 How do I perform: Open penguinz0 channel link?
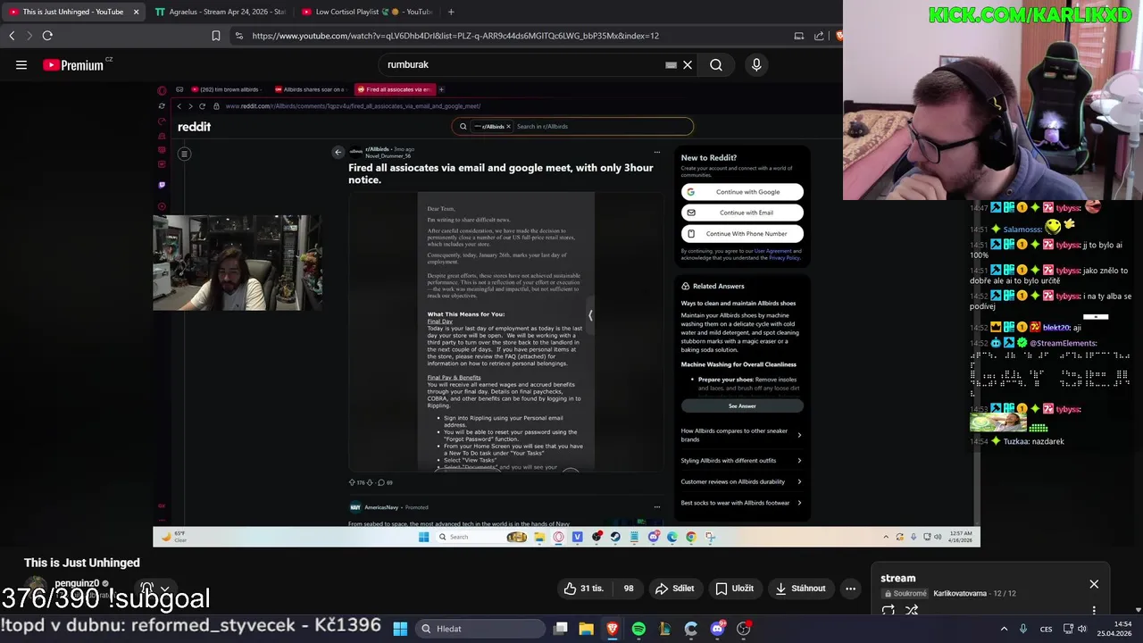point(77,583)
